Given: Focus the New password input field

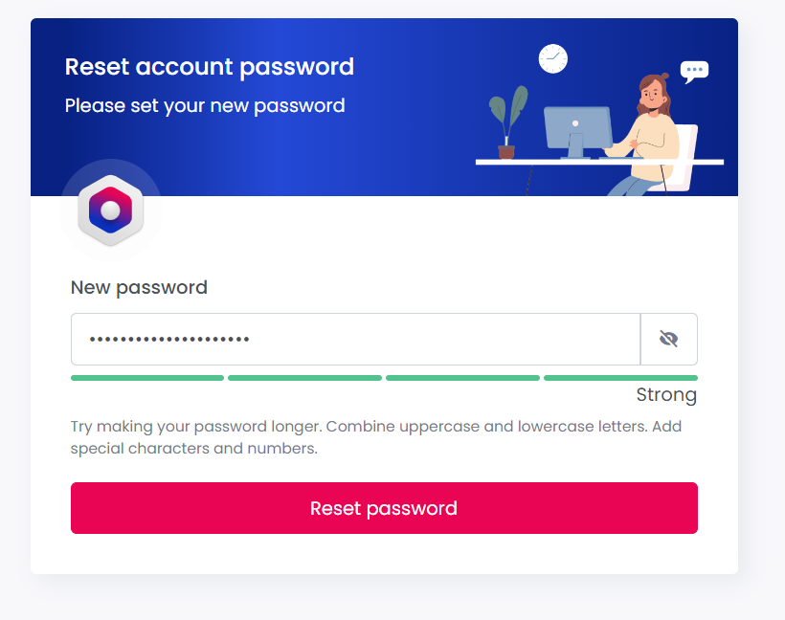Looking at the screenshot, I should (355, 339).
